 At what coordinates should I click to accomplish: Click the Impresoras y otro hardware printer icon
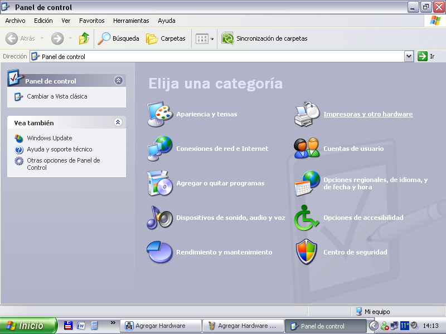(x=307, y=115)
